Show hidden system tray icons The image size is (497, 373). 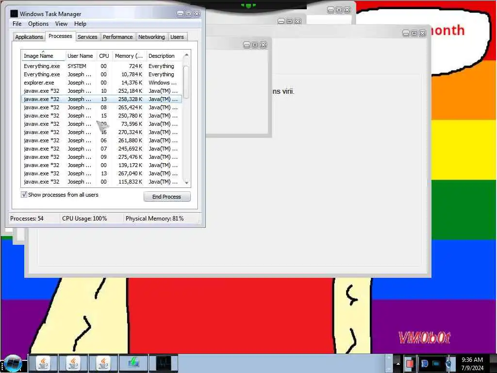[x=398, y=364]
